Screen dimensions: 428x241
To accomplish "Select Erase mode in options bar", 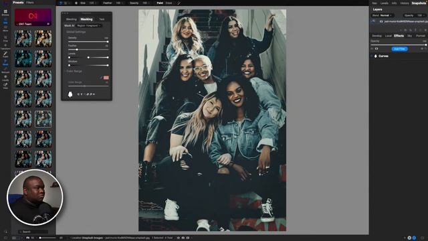I will pyautogui.click(x=169, y=3).
